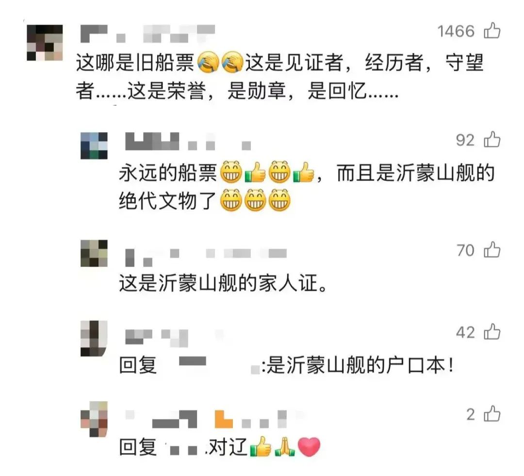This screenshot has width=524, height=476.
Task: Open username above 这是沂蒙山舰的家人证
Action: 206,257
